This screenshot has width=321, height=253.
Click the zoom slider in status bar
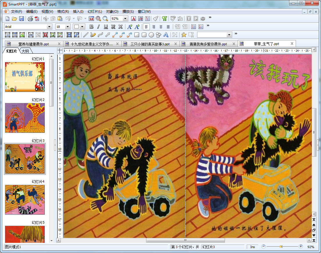(281, 247)
